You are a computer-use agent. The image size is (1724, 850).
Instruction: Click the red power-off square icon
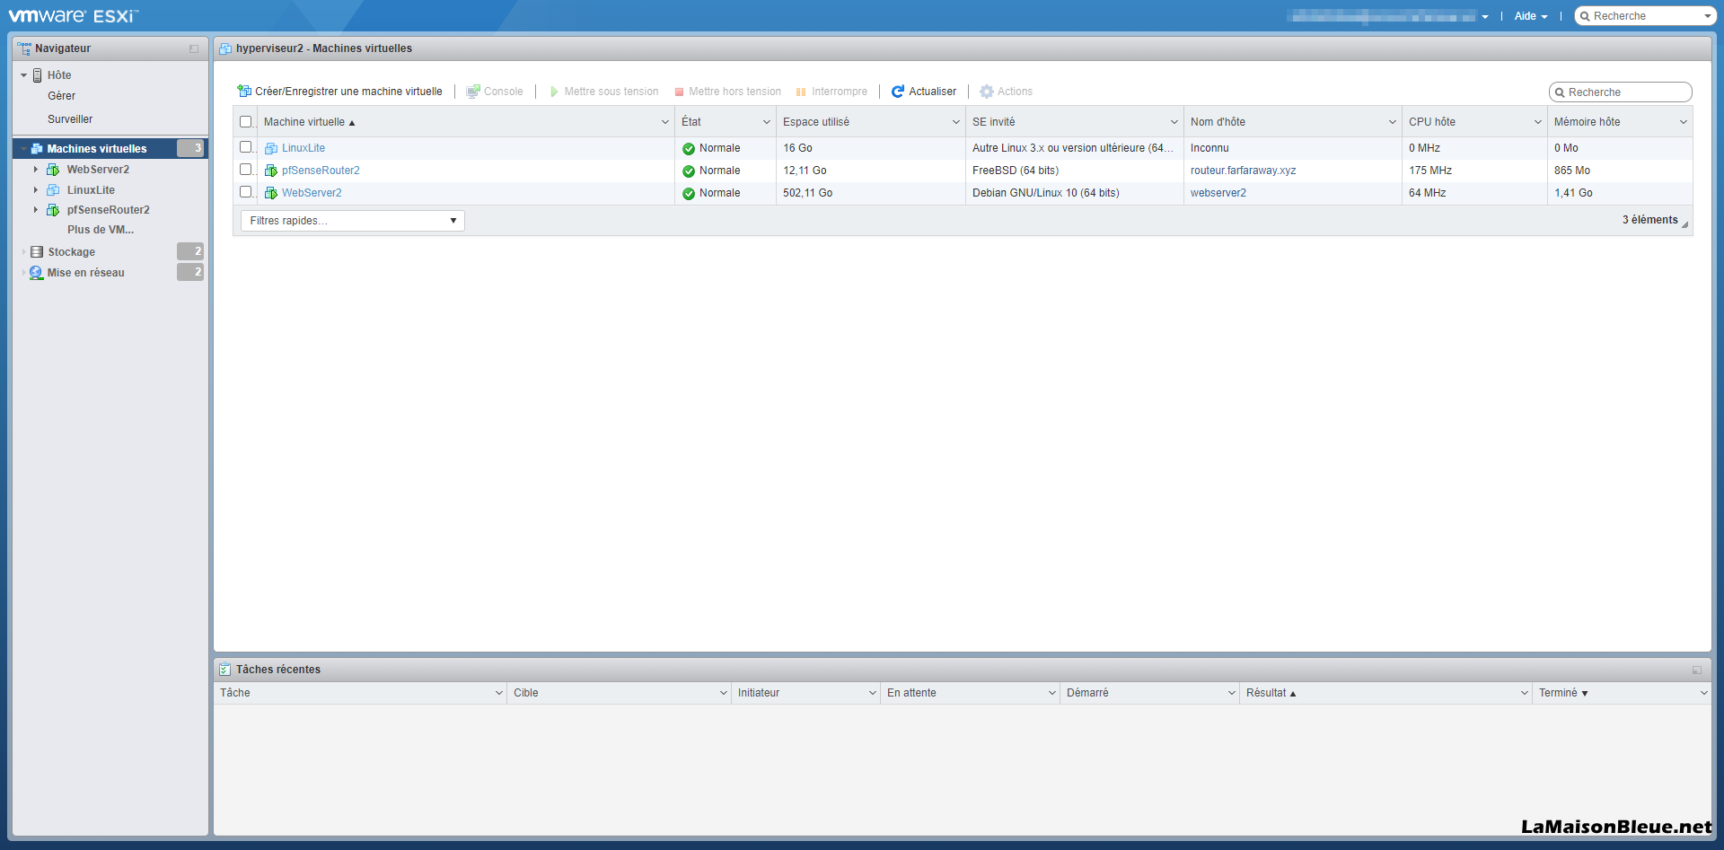coord(680,92)
